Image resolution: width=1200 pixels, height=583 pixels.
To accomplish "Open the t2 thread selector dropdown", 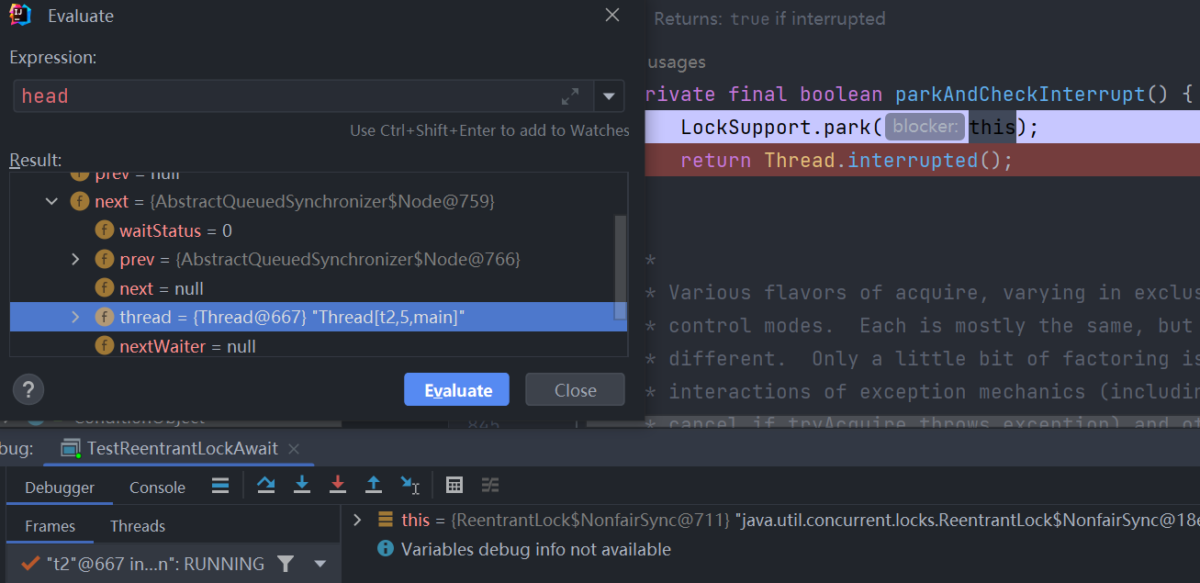I will (x=320, y=563).
